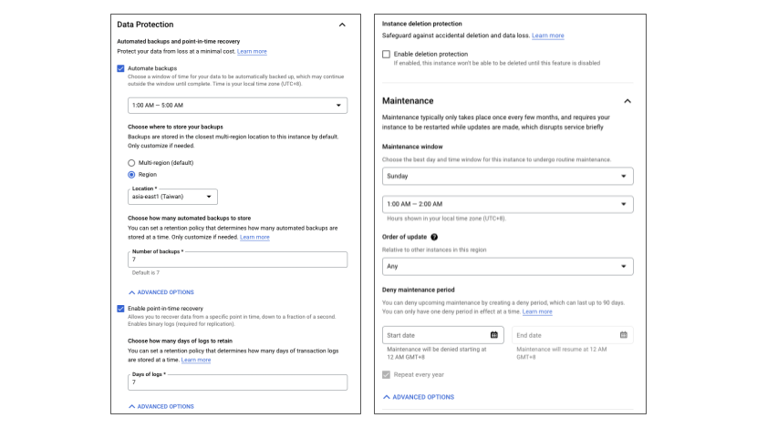
Task: Open Learn more link for deny maintenance period
Action: coord(537,311)
